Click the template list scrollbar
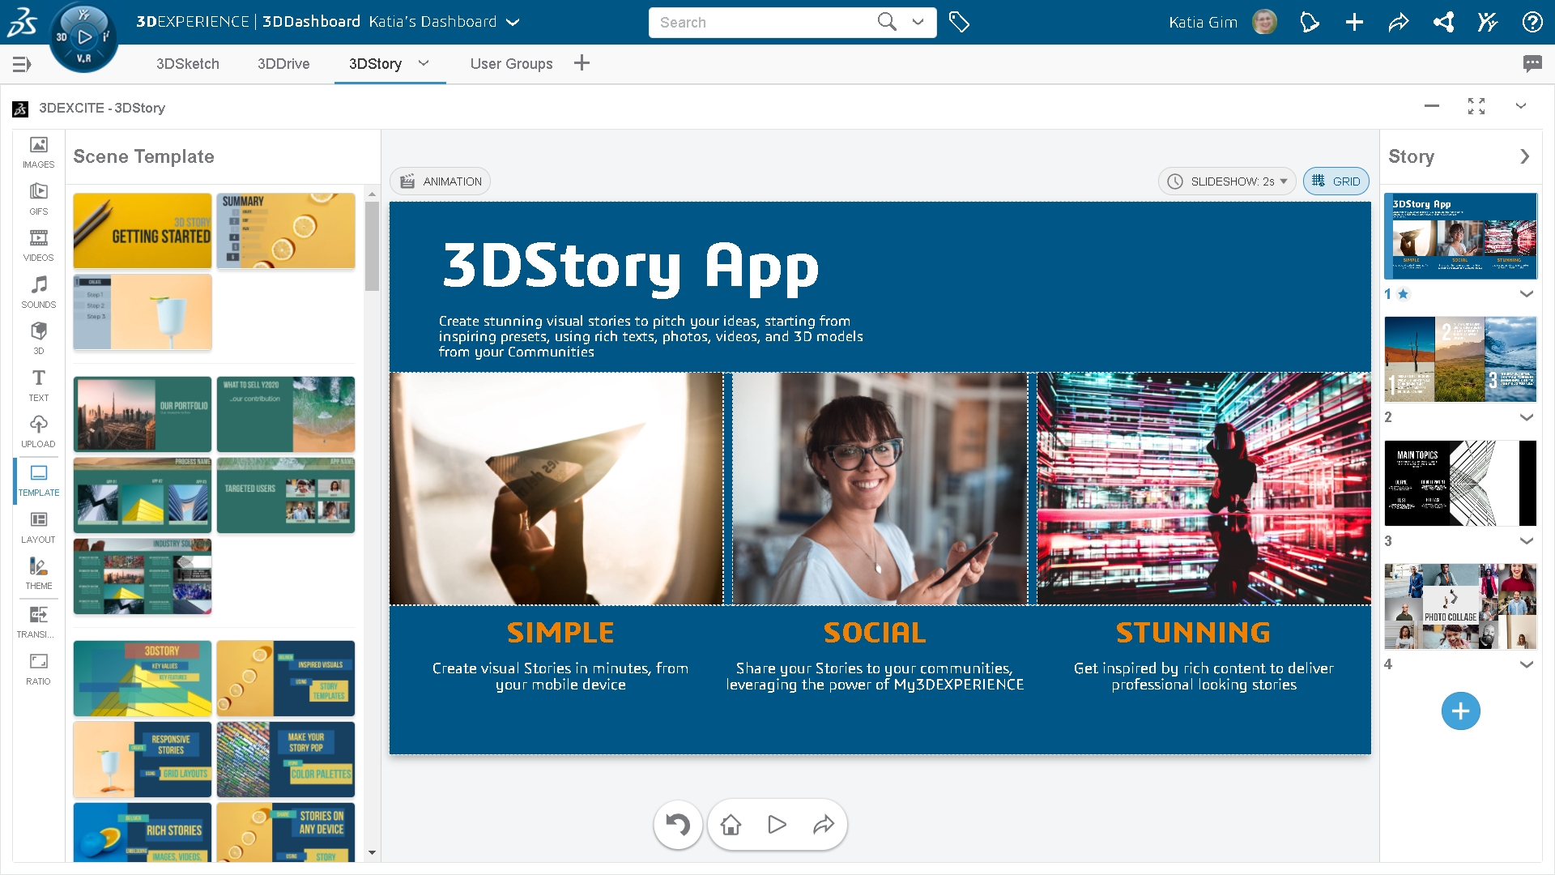The height and width of the screenshot is (875, 1555). click(372, 246)
